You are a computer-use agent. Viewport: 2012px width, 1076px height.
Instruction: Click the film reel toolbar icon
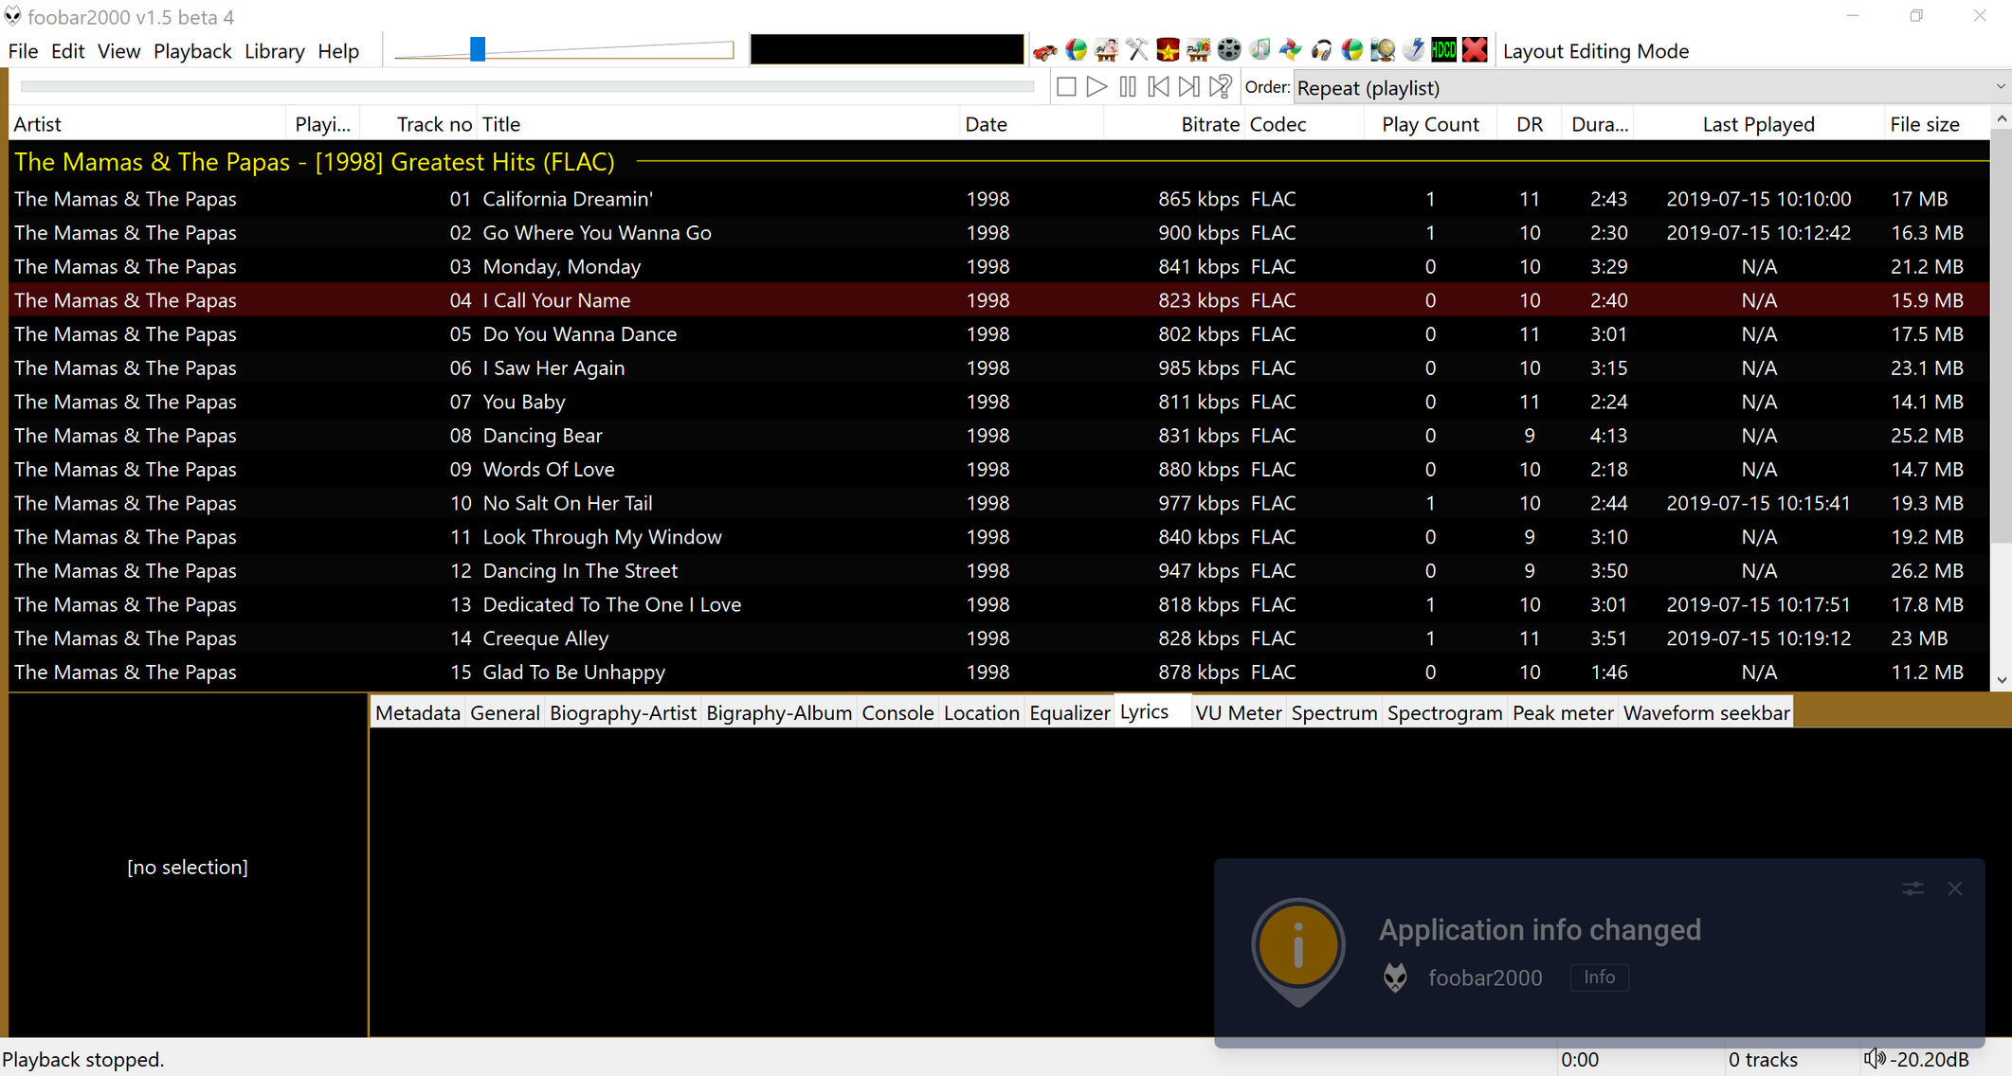(x=1229, y=50)
